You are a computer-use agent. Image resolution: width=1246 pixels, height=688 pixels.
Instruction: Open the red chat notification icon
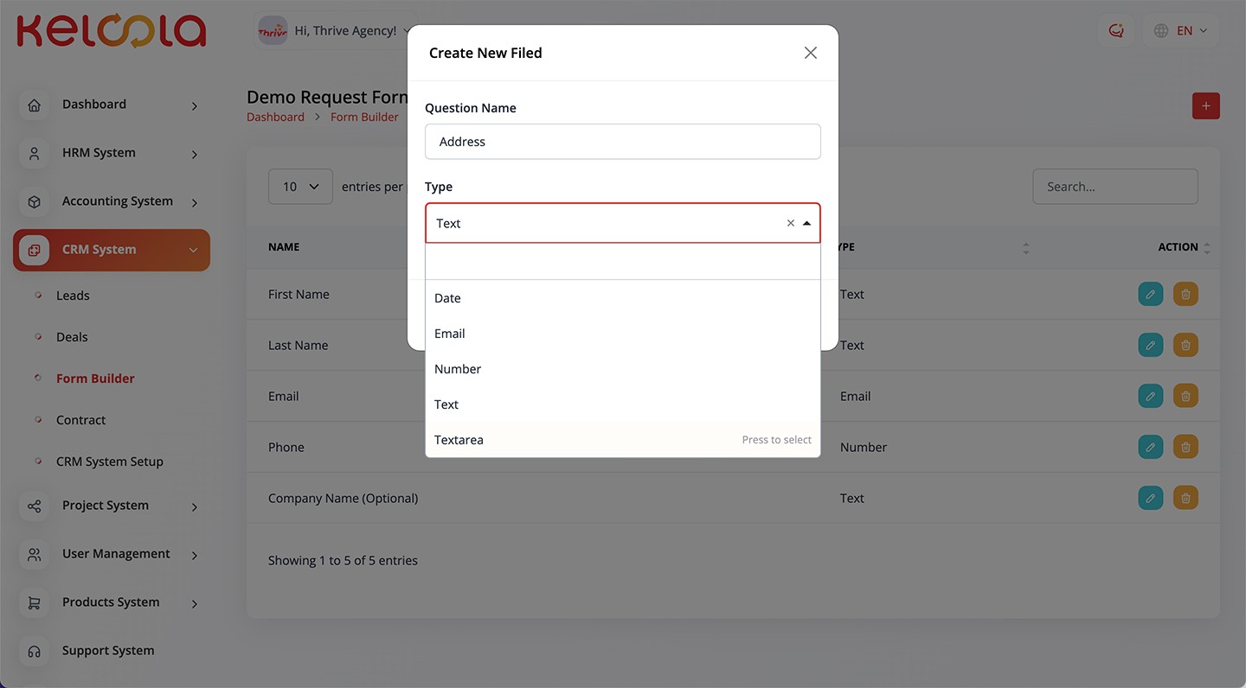[x=1116, y=31]
